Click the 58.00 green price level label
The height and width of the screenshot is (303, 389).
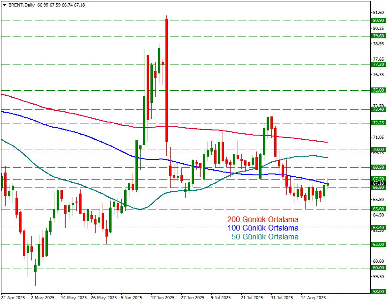[379, 292]
